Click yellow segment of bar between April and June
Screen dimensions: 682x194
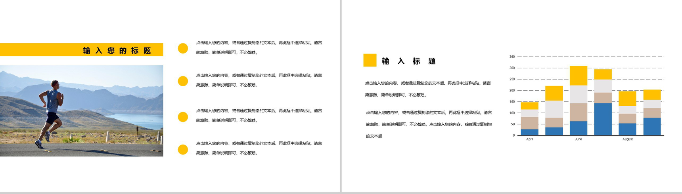coord(554,93)
